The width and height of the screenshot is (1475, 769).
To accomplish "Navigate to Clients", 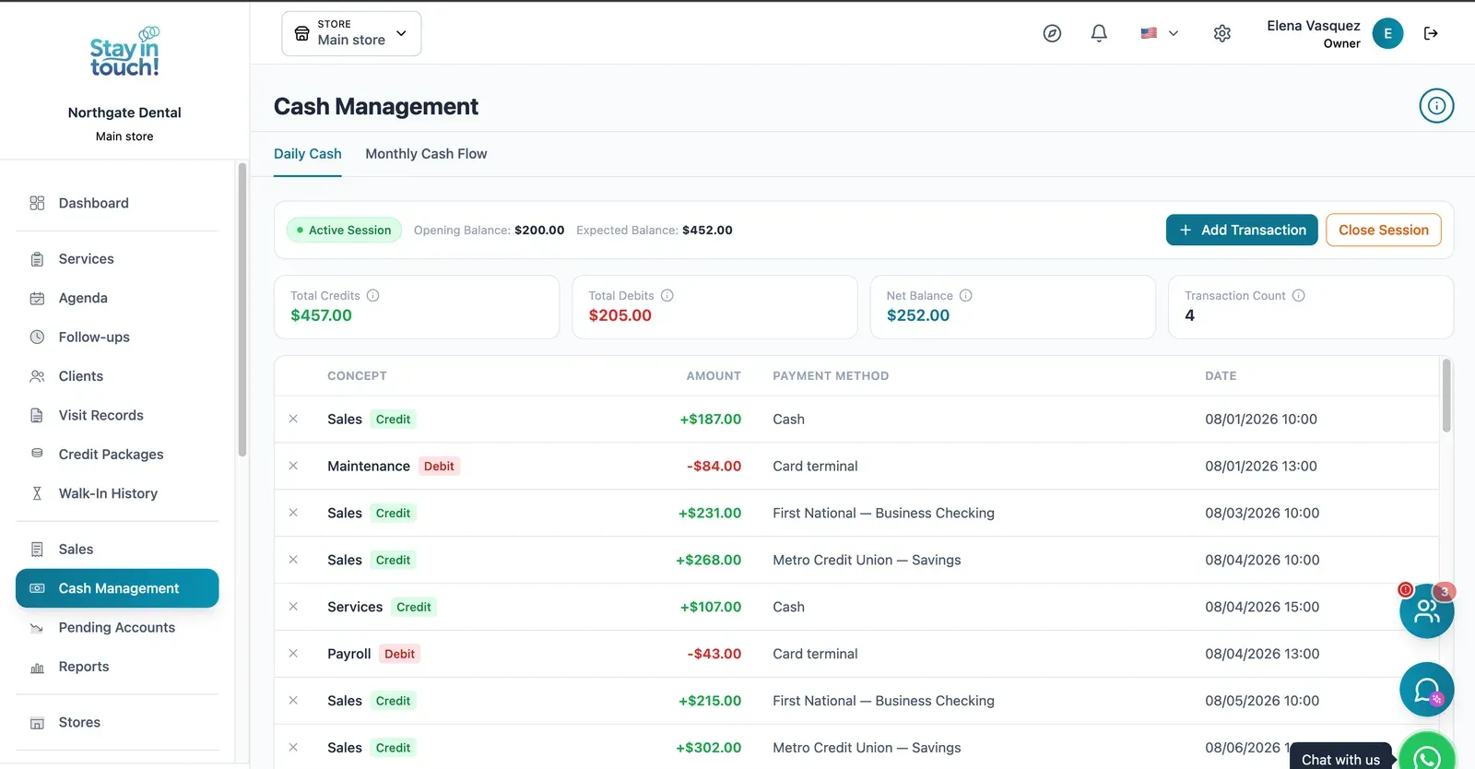I will click(117, 376).
